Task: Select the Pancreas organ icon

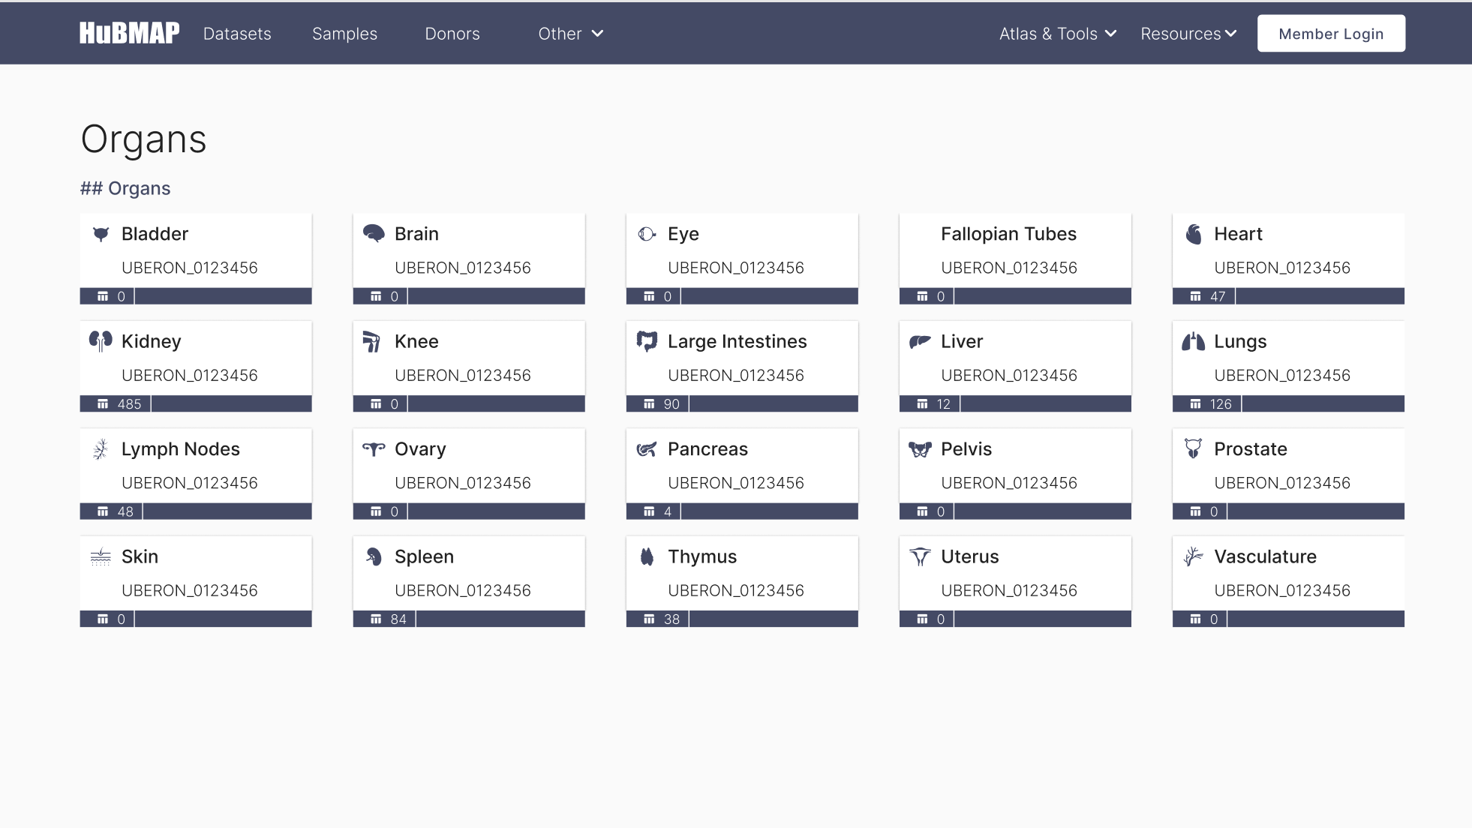Action: (647, 448)
